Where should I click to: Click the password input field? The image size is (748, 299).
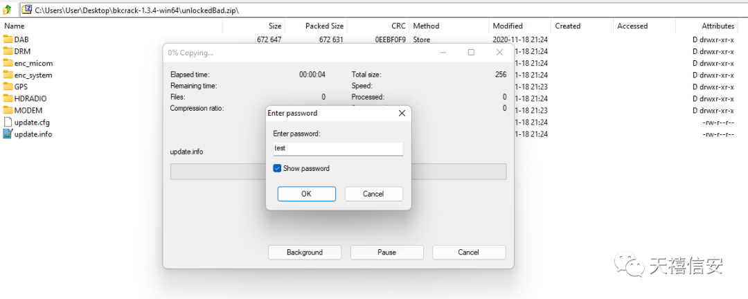pos(338,148)
